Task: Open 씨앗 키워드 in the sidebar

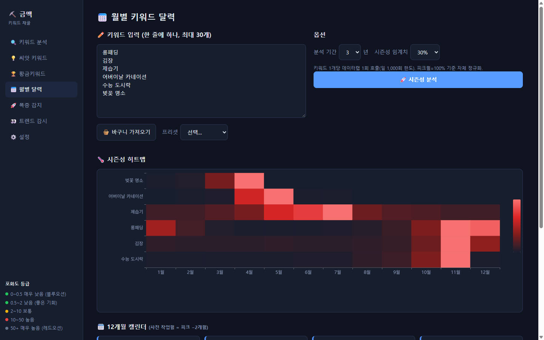Action: pyautogui.click(x=41, y=58)
